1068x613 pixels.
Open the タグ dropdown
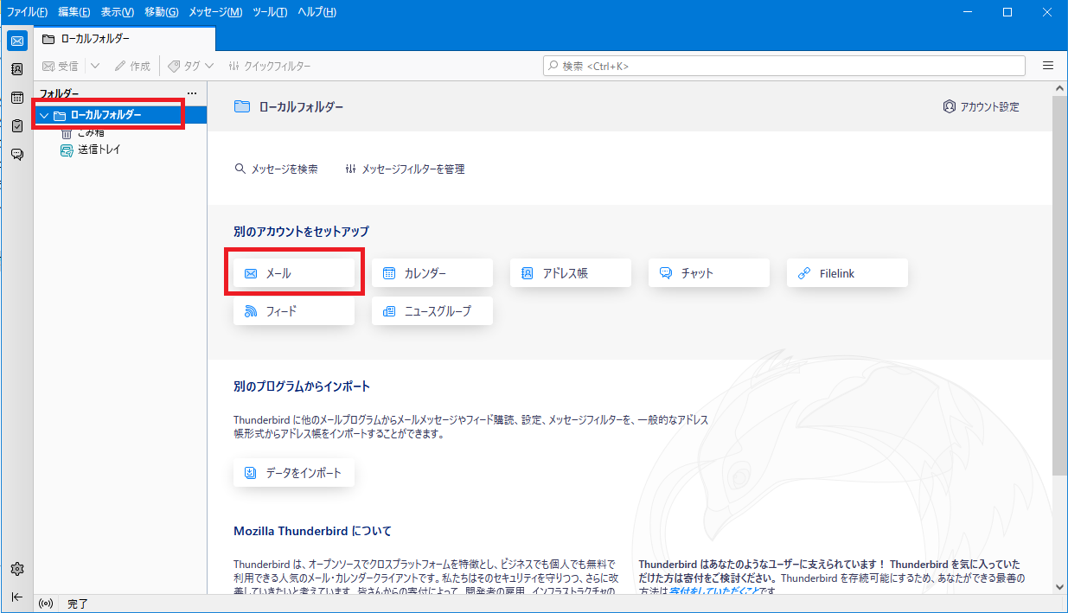(x=190, y=66)
